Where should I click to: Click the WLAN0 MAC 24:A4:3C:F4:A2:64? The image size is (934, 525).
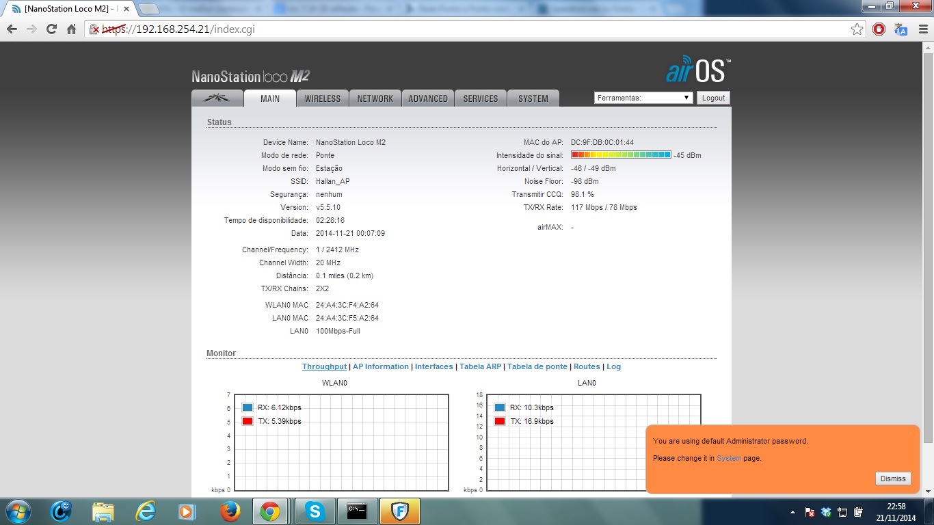[x=347, y=305]
